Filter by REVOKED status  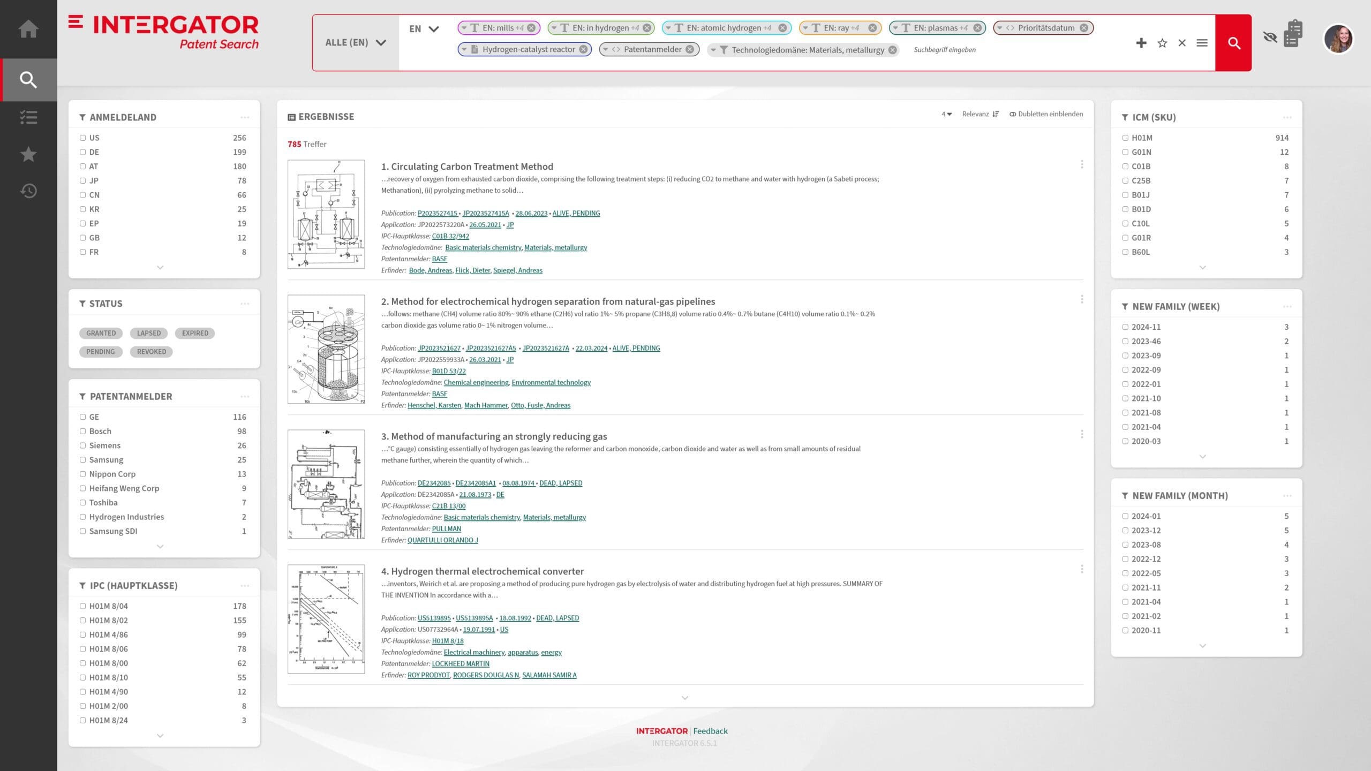pyautogui.click(x=151, y=352)
